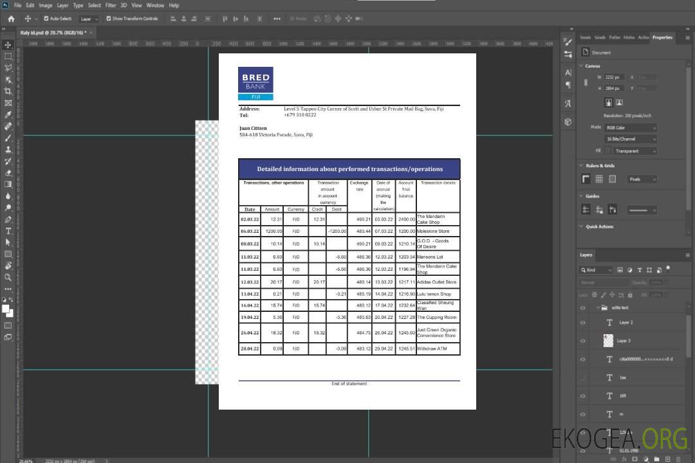Click the Change Screen Mode icon
The height and width of the screenshot is (463, 695).
(8, 337)
